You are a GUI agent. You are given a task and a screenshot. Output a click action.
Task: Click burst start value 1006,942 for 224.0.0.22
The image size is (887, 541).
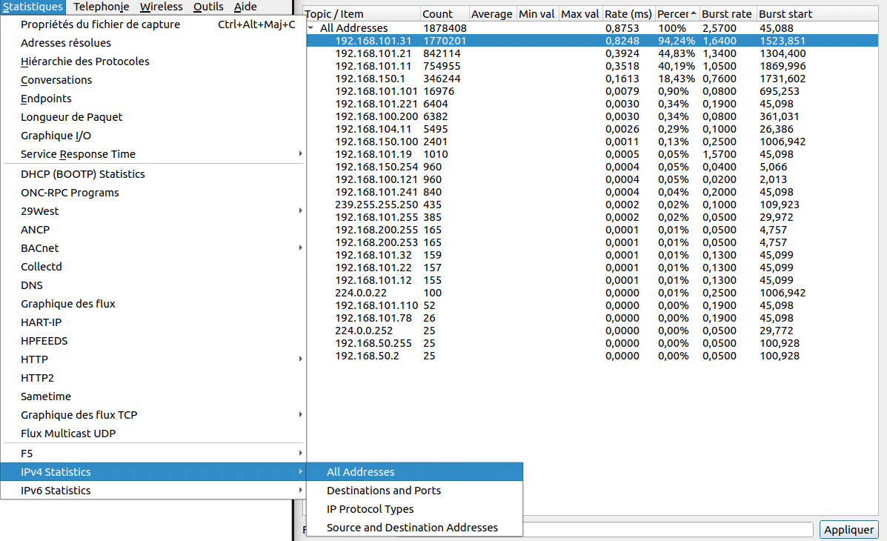click(x=783, y=293)
